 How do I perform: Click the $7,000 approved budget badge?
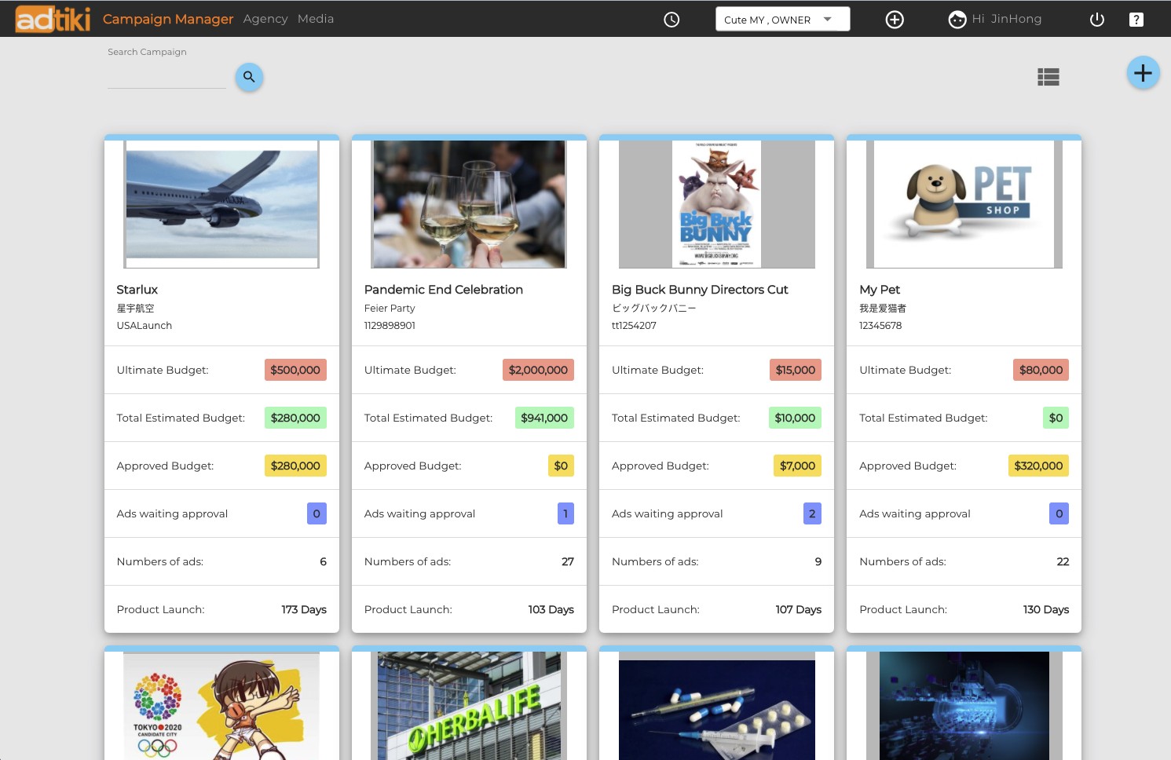point(797,466)
